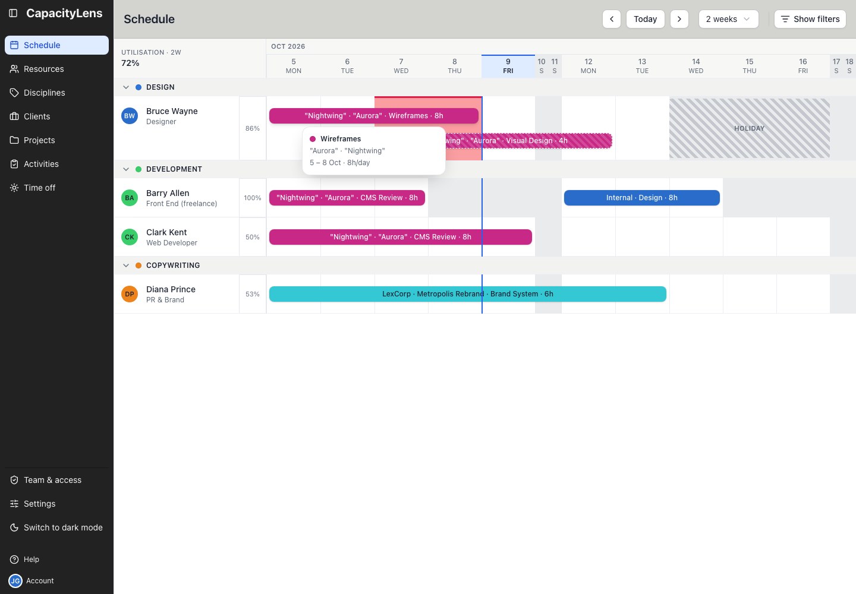The image size is (856, 594).
Task: Open the Resources page
Action: click(x=56, y=69)
